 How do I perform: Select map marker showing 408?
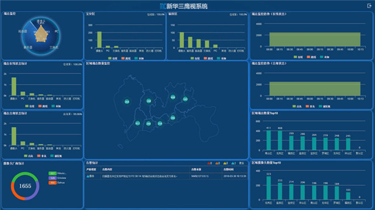pos(173,97)
